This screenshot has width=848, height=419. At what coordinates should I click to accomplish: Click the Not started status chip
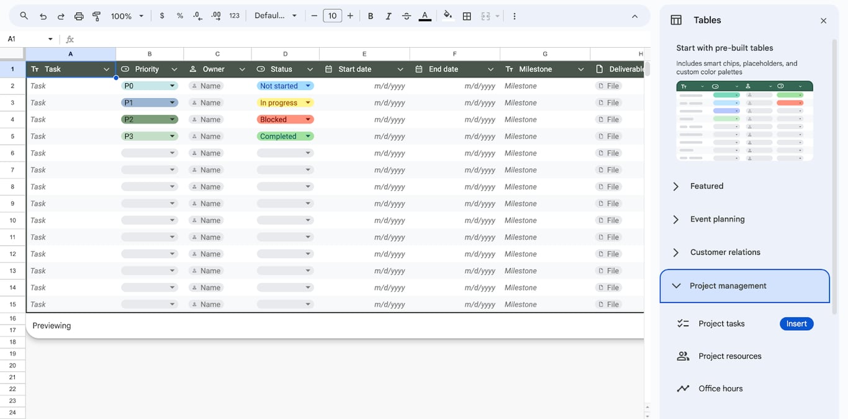285,86
